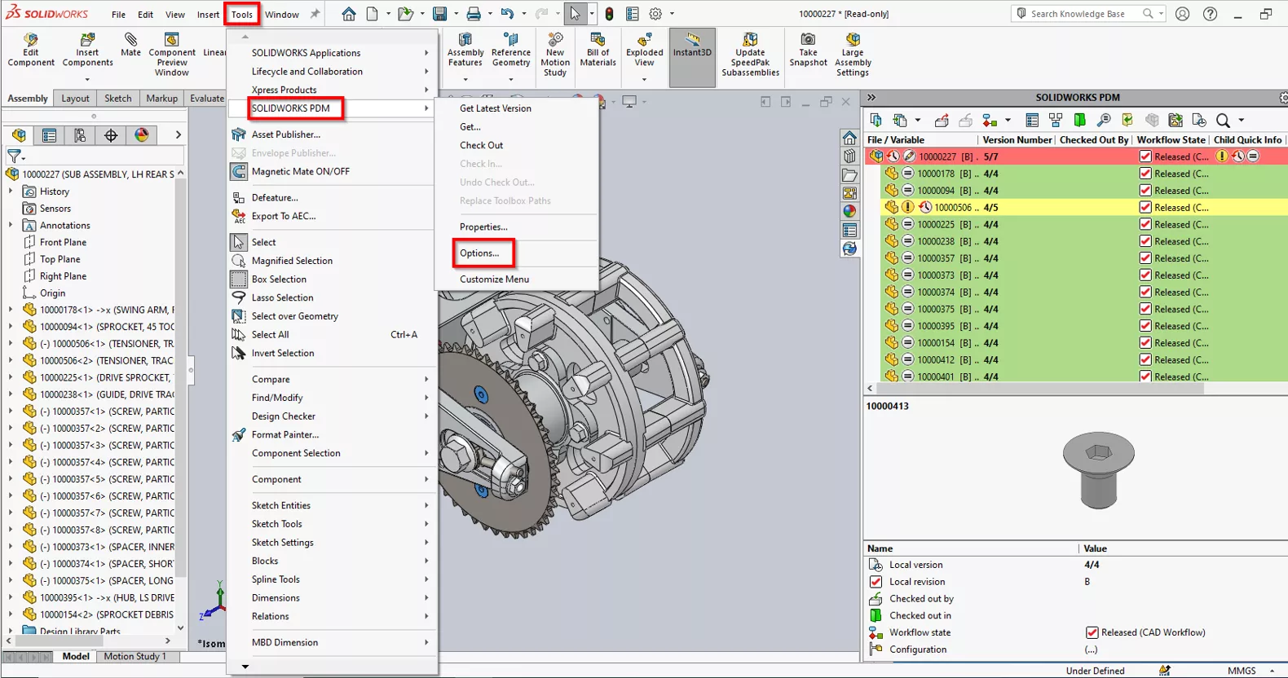Expand more manager tabs with the chevron

[178, 135]
